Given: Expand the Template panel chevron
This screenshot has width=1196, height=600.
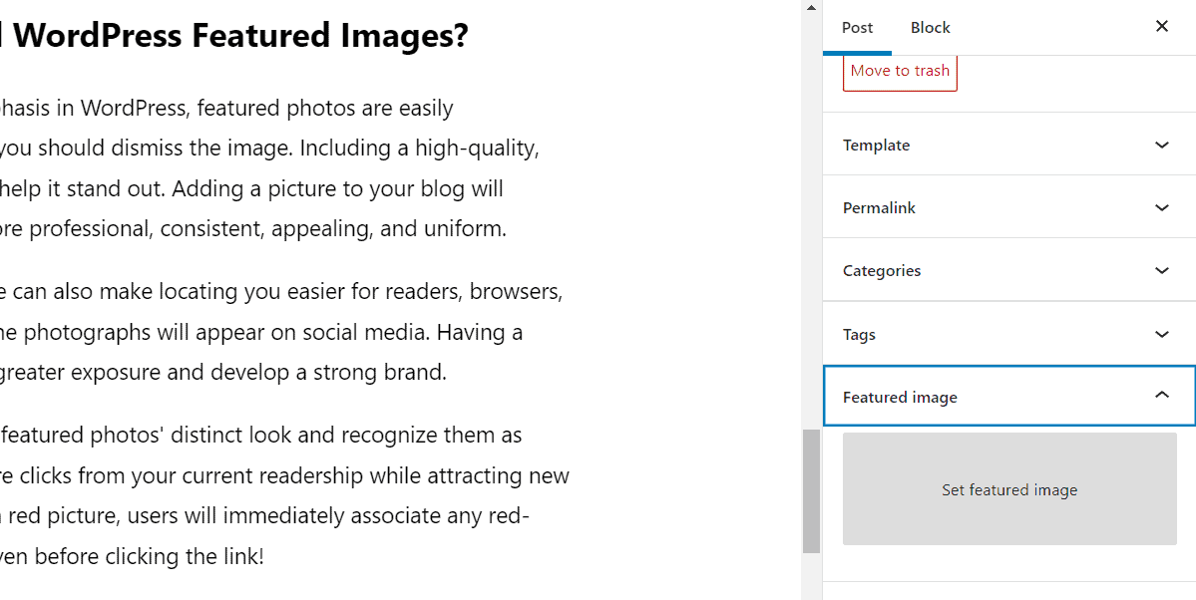Looking at the screenshot, I should pyautogui.click(x=1161, y=146).
